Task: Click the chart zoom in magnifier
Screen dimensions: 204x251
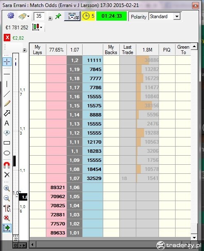Action: (x=7, y=188)
